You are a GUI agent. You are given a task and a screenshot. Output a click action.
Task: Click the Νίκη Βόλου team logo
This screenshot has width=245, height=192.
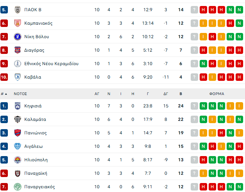click(x=17, y=37)
